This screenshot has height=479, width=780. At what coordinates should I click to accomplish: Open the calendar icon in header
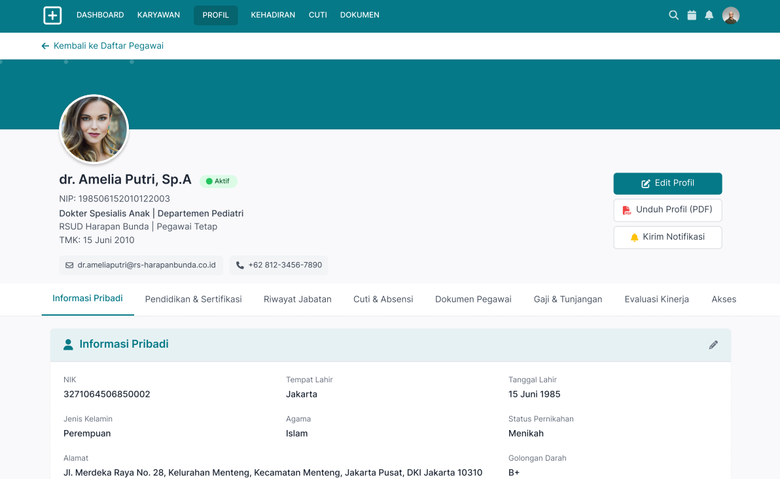tap(692, 16)
